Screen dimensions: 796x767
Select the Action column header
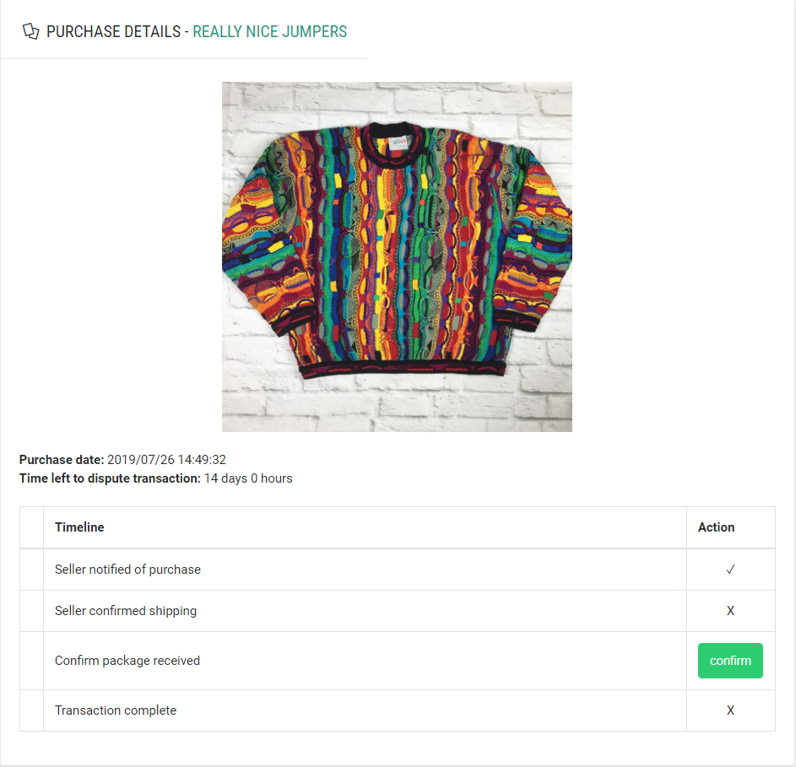tap(716, 527)
